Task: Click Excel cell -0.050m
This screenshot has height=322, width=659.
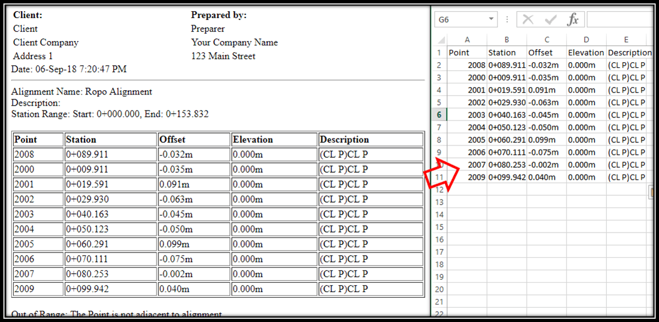Action: (x=547, y=127)
